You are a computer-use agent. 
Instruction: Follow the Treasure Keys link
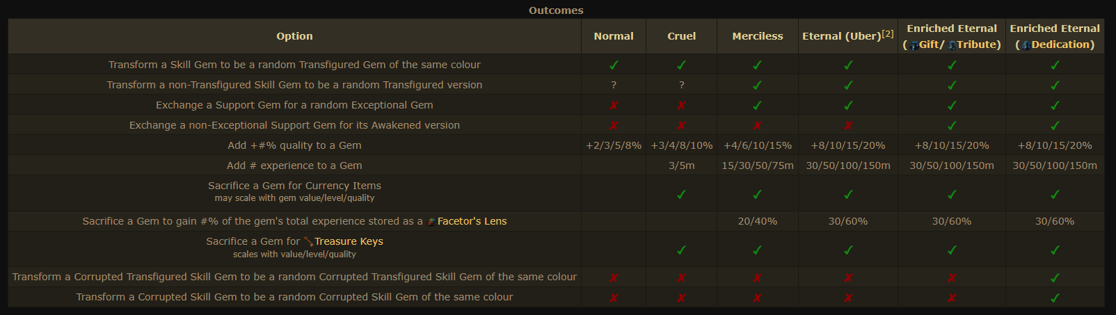pos(349,241)
